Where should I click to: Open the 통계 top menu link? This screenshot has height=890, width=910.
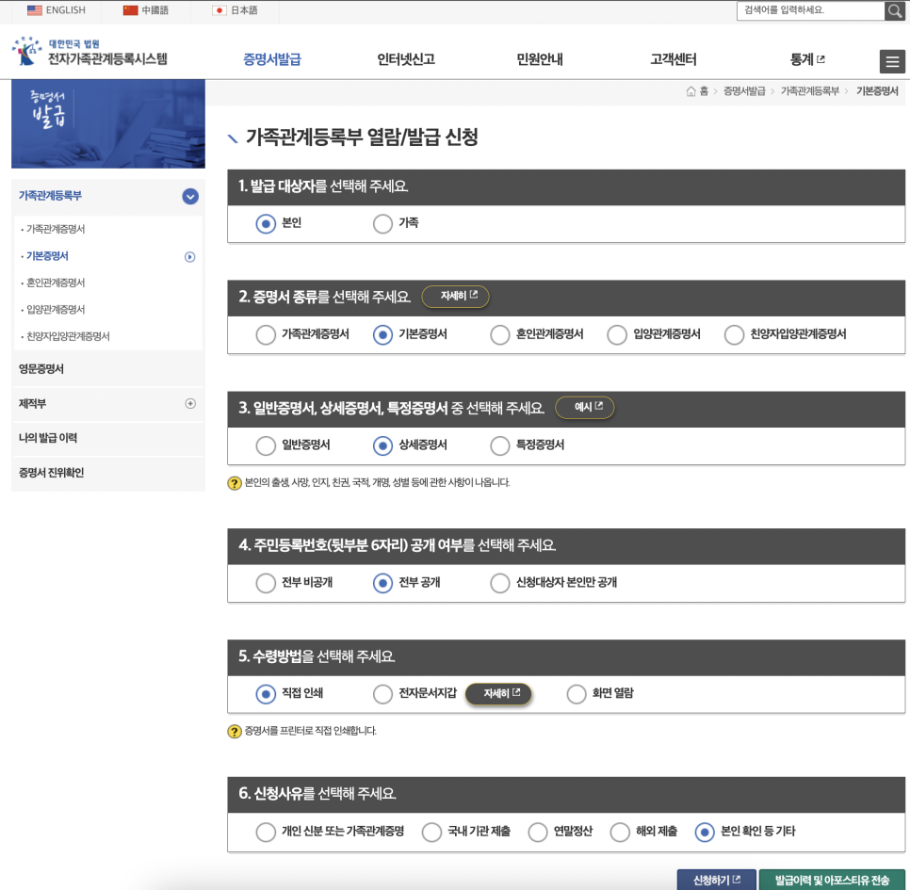tap(807, 59)
